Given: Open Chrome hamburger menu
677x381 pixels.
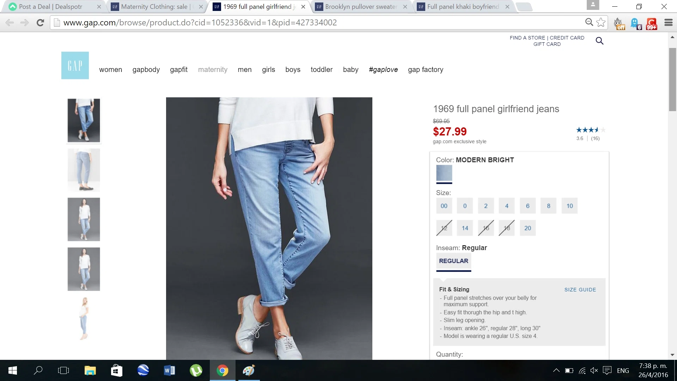Looking at the screenshot, I should 668,23.
